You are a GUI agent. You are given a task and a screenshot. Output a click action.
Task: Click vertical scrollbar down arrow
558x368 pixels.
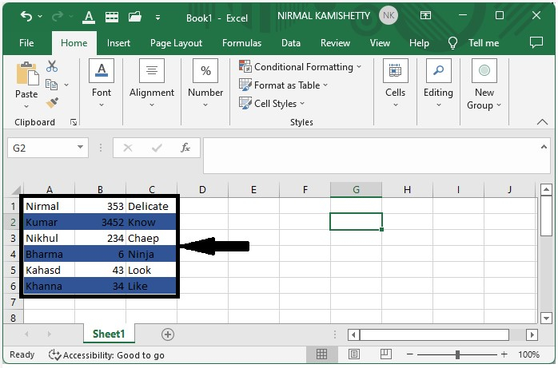[x=546, y=318]
